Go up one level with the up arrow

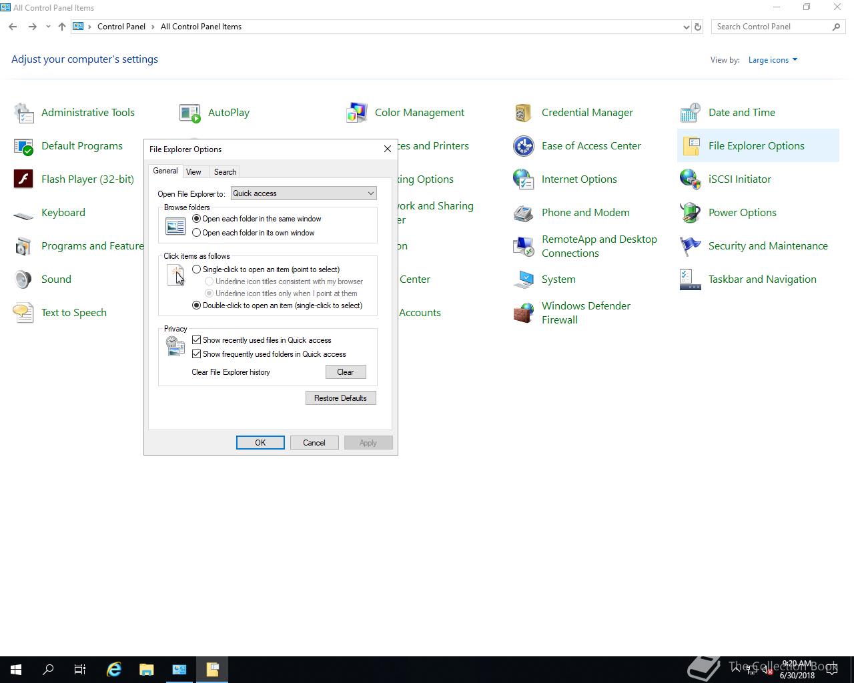pos(62,27)
